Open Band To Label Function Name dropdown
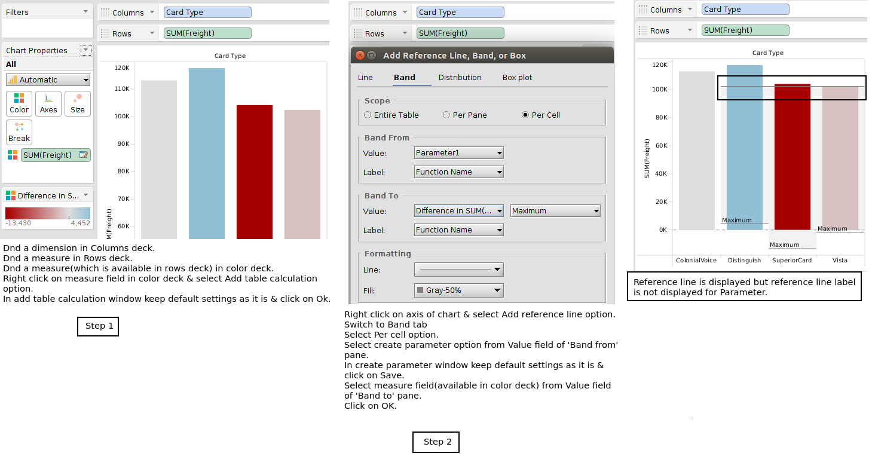Image resolution: width=872 pixels, height=456 pixels. click(459, 230)
